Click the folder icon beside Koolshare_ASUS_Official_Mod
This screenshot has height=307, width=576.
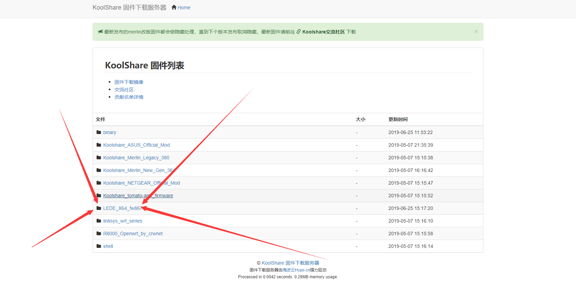[99, 145]
